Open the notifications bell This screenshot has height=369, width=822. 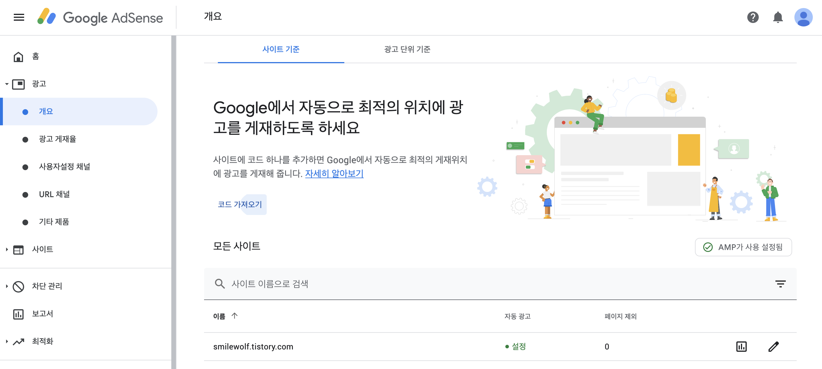tap(778, 17)
